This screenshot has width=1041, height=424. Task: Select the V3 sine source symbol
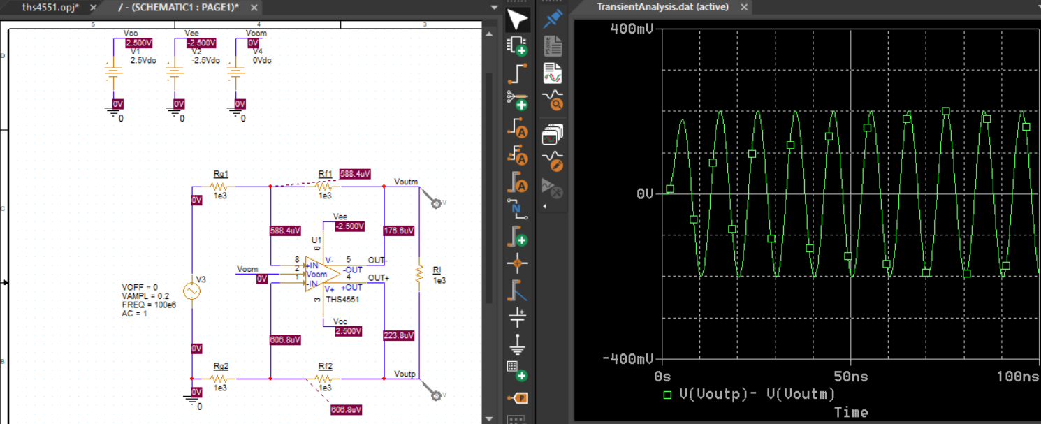191,291
